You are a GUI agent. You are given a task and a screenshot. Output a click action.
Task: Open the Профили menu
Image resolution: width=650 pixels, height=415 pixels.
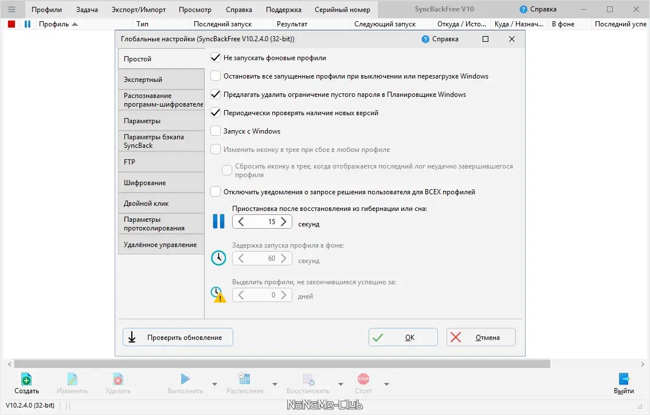[x=46, y=10]
